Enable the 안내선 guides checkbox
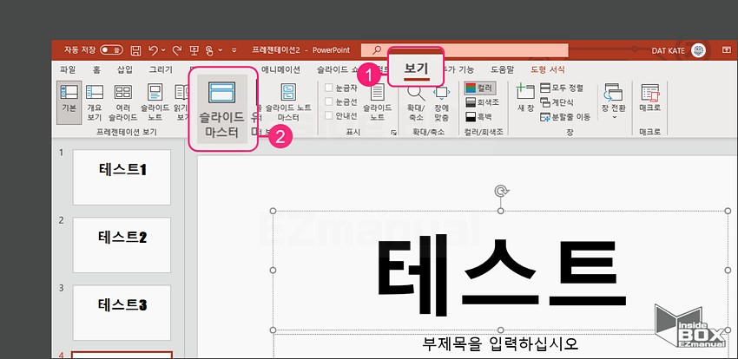 (340, 115)
